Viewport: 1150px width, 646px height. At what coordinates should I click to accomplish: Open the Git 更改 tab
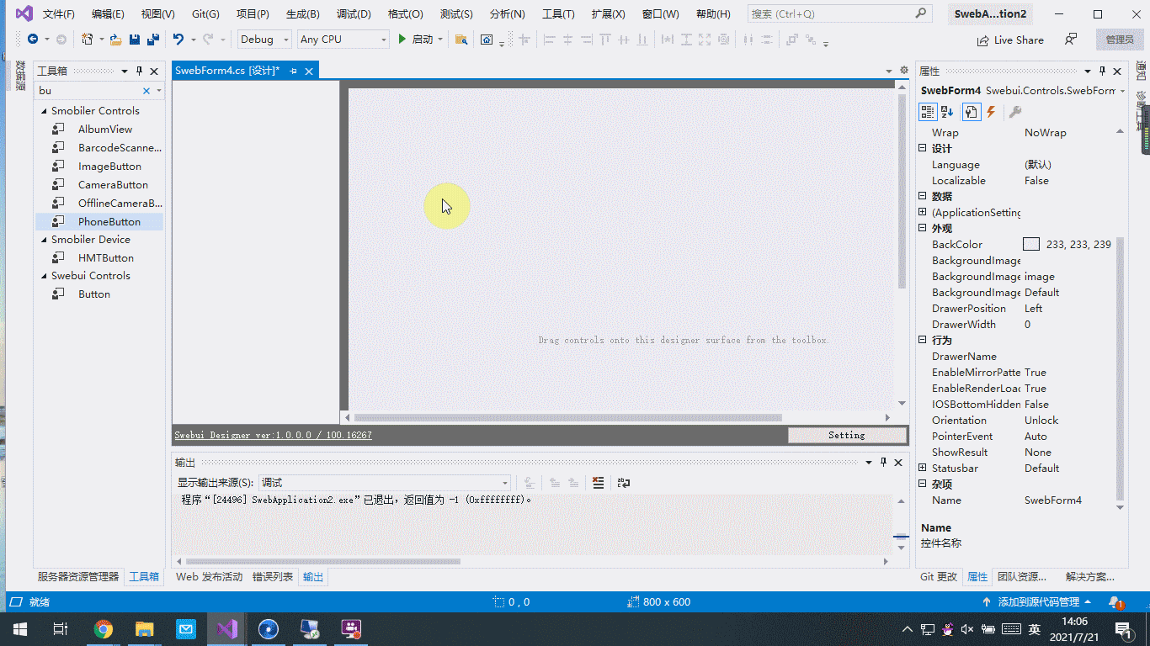coord(939,577)
